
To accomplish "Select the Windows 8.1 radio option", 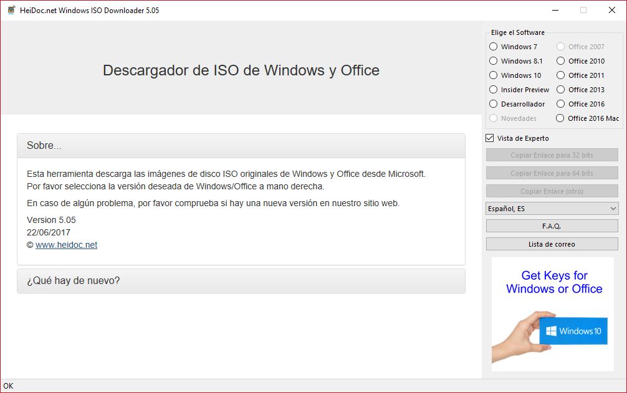I will click(516, 61).
